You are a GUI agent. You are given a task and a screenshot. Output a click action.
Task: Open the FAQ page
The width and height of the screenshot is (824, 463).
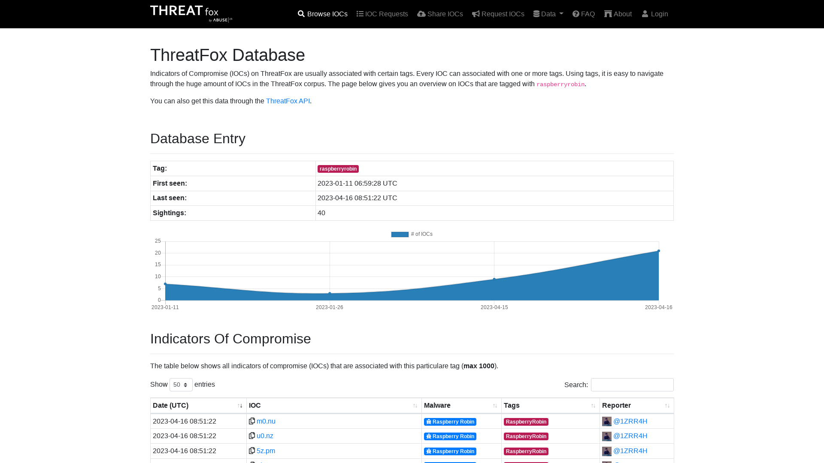point(584,14)
